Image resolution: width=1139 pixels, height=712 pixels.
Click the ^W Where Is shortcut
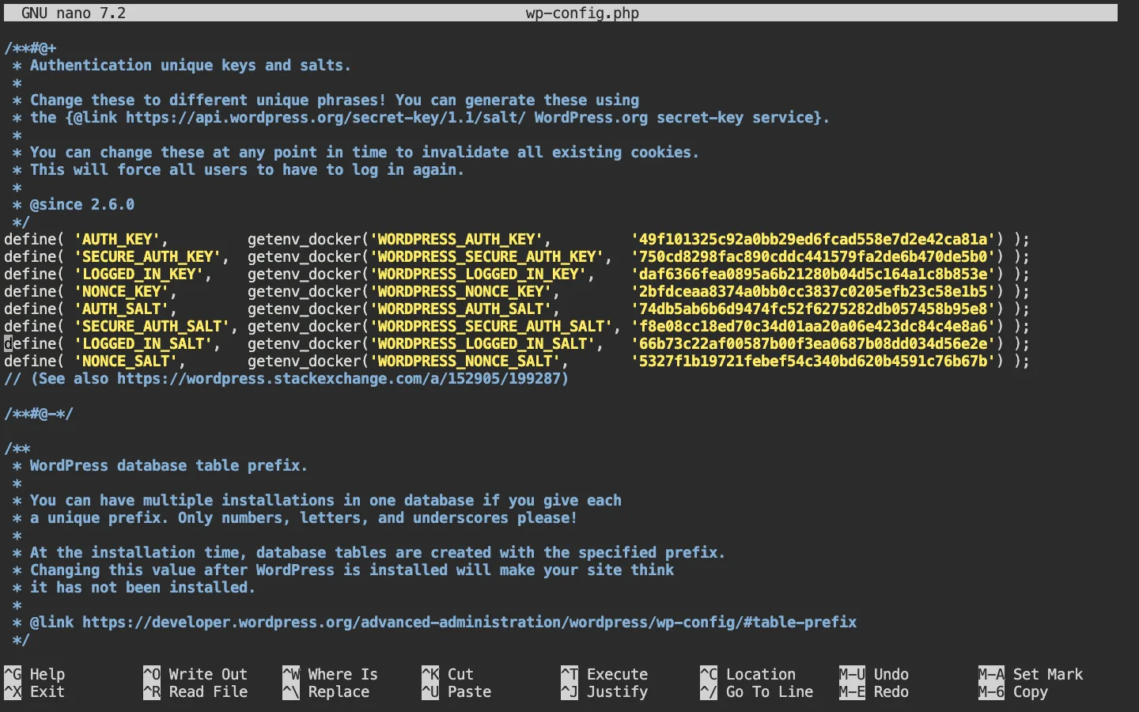pyautogui.click(x=331, y=674)
